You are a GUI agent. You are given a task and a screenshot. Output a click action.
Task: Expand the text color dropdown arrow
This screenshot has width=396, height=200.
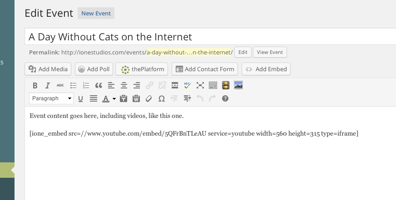point(114,99)
